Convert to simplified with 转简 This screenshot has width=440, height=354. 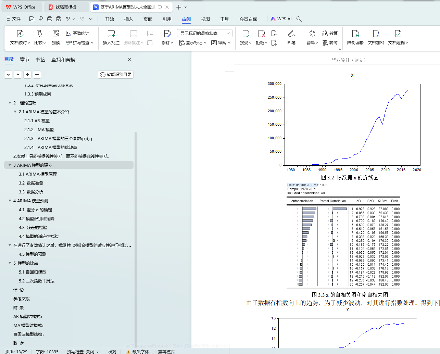coord(330,43)
